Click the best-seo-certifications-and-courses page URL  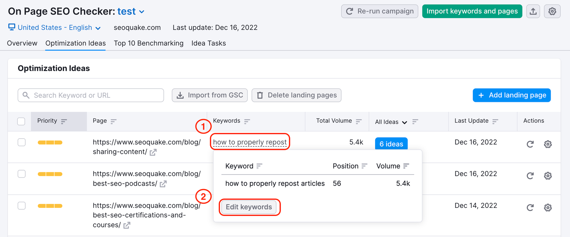pyautogui.click(x=146, y=215)
